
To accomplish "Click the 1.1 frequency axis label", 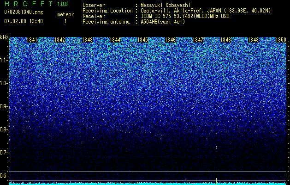I will click(4, 60).
